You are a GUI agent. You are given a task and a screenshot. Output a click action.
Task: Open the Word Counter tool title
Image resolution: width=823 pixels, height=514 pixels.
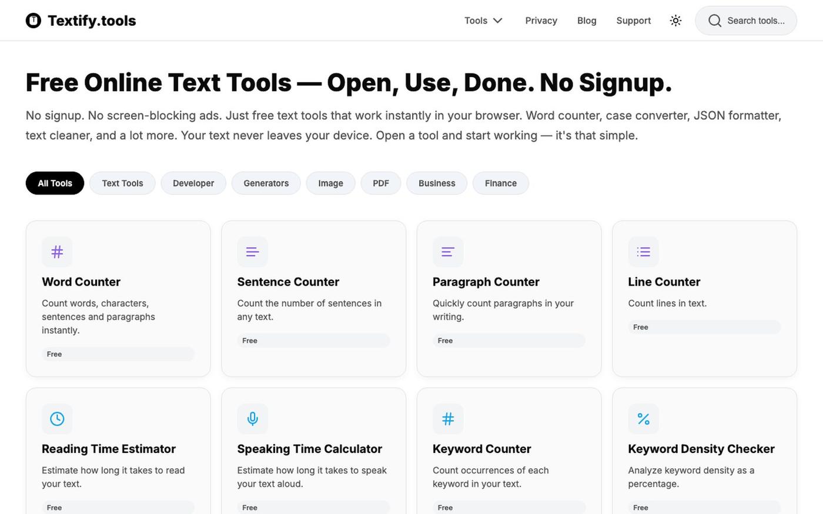[x=81, y=282]
